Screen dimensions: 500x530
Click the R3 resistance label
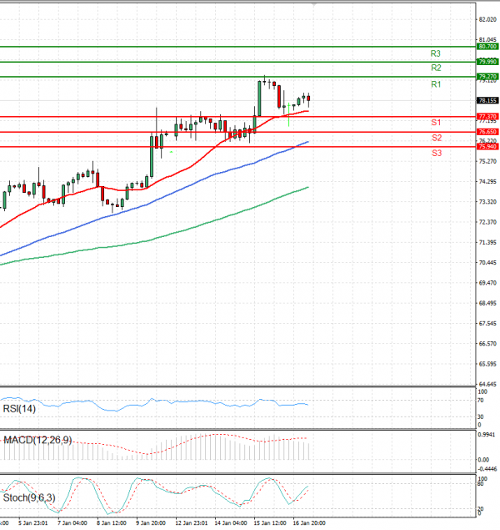click(x=435, y=53)
